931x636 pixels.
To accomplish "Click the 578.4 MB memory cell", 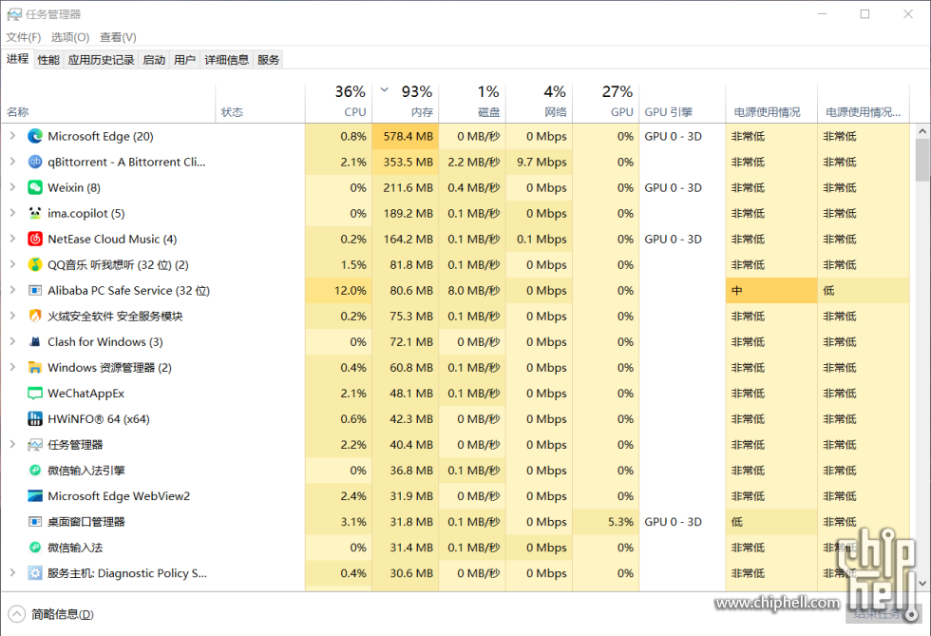I will click(x=406, y=136).
